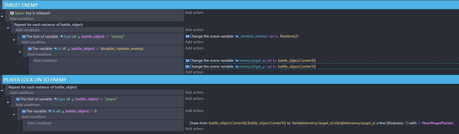459x134 pixels.
Task: Click the _random_enemy variable name
Action: tap(253, 36)
